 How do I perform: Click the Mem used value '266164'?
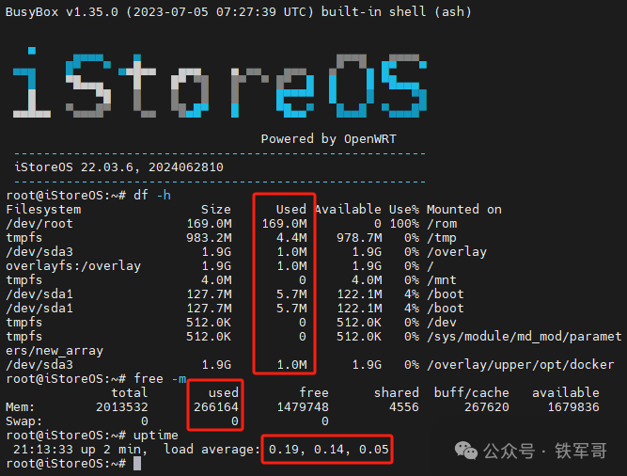(x=216, y=406)
